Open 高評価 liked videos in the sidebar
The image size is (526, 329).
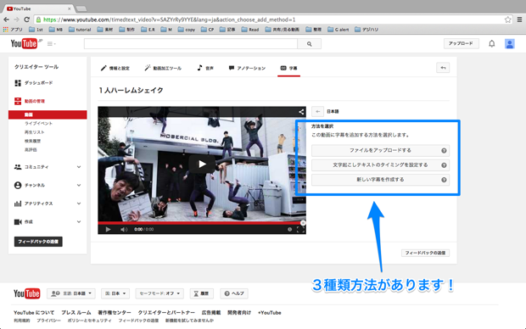tap(31, 149)
